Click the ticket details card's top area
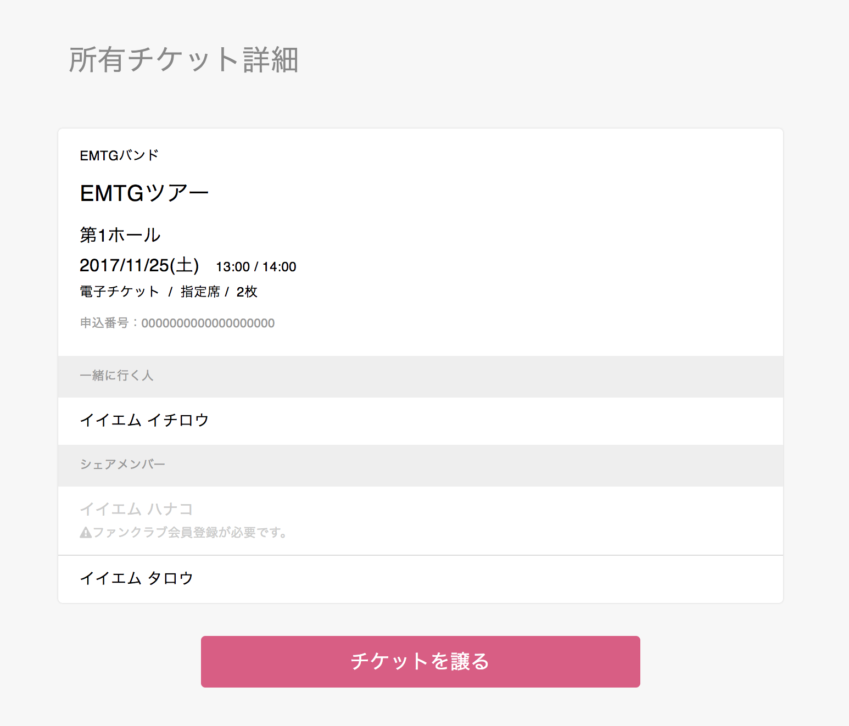Image resolution: width=849 pixels, height=726 pixels. [421, 242]
